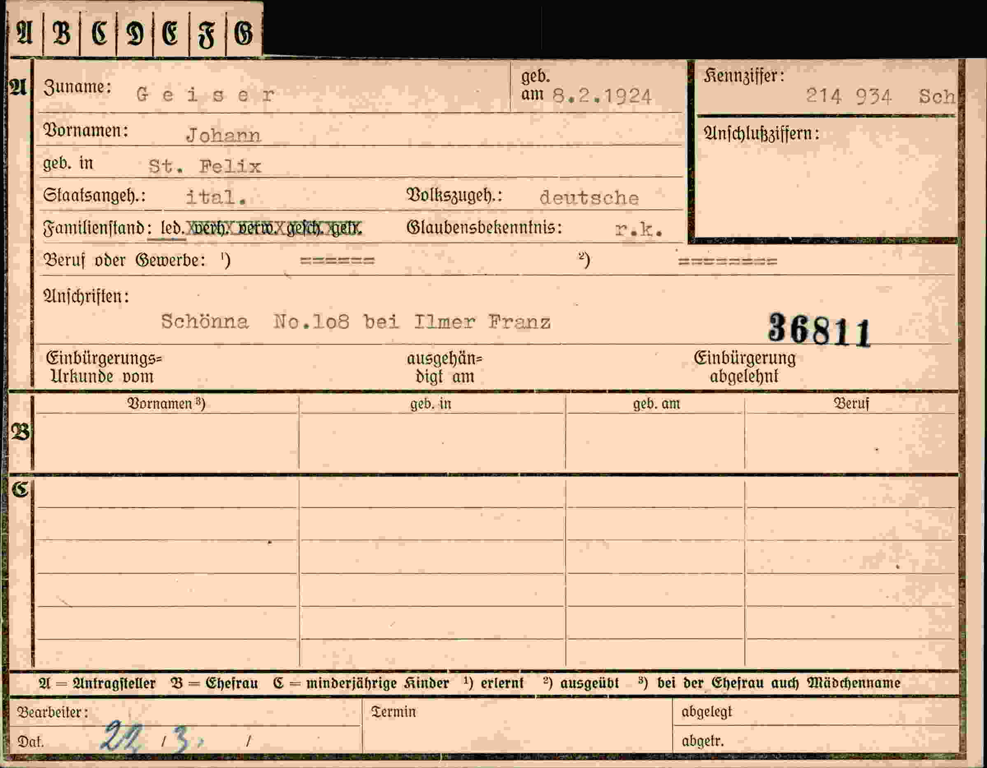The image size is (987, 768).
Task: Click the legend 'B = Ehefrau'
Action: pyautogui.click(x=215, y=683)
